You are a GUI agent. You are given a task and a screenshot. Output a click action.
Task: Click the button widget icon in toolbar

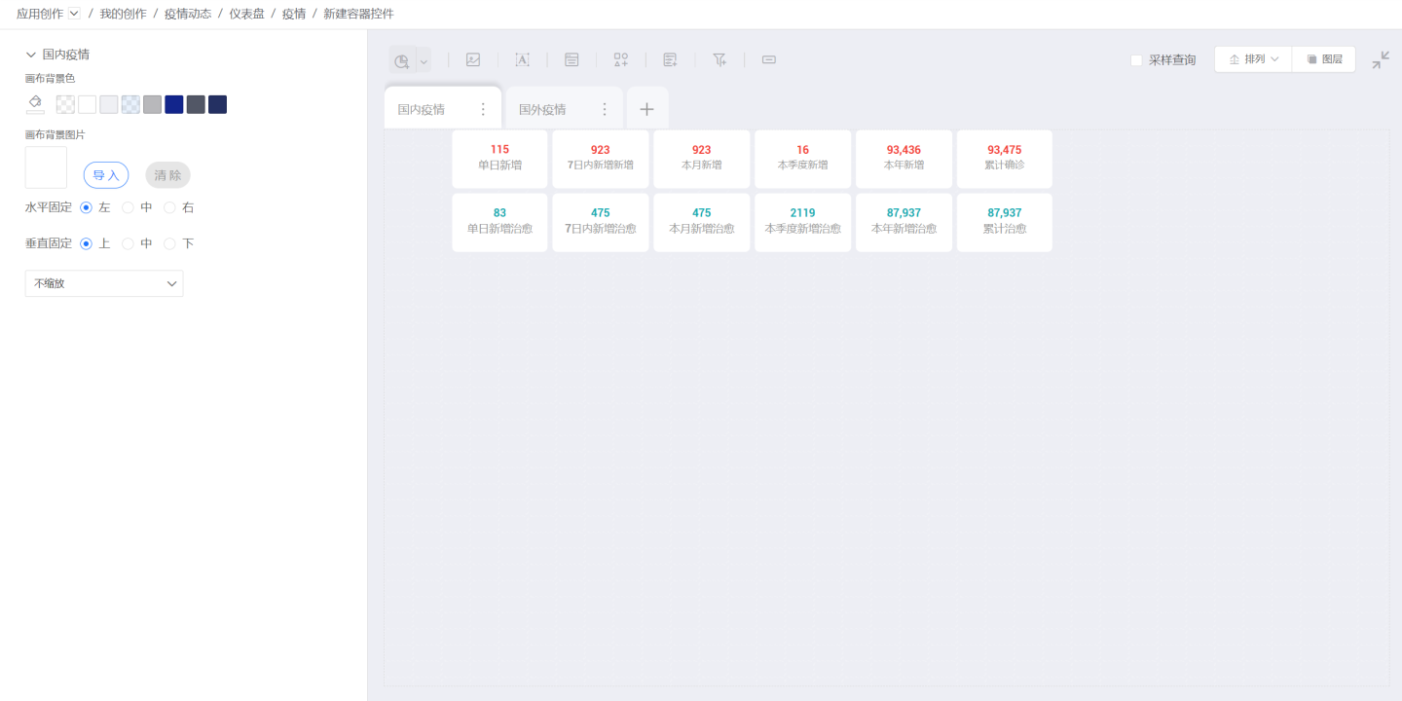point(769,59)
